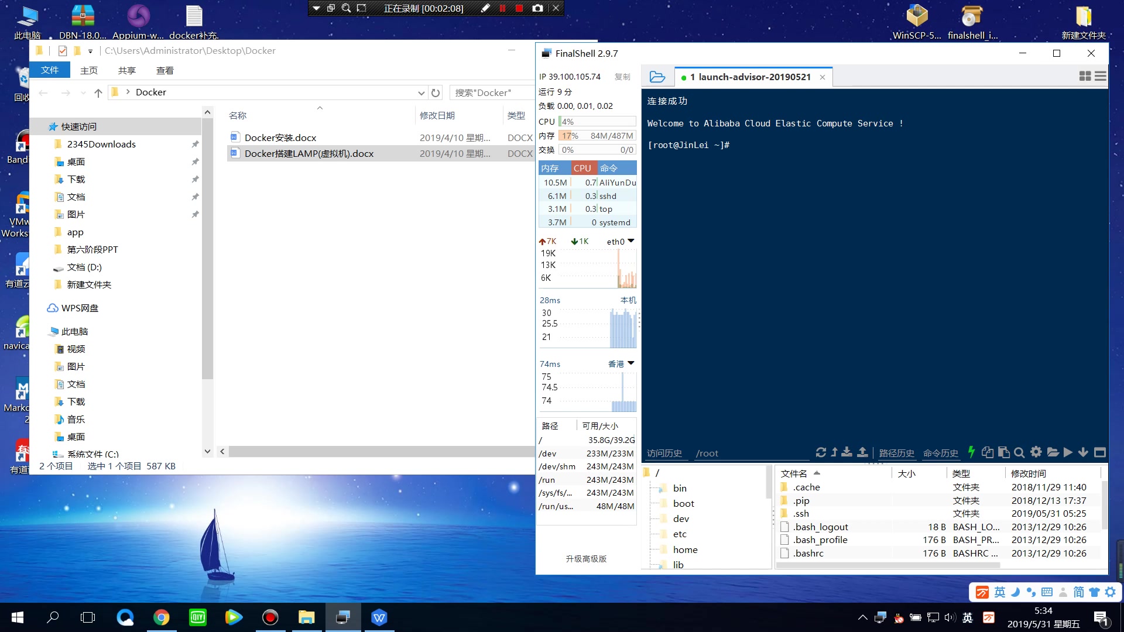The height and width of the screenshot is (632, 1124).
Task: Click the recorder pencil annotate icon
Action: pyautogui.click(x=485, y=8)
